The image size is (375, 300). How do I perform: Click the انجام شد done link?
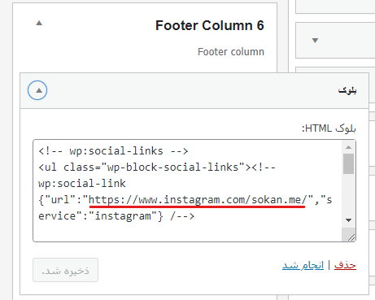303,265
